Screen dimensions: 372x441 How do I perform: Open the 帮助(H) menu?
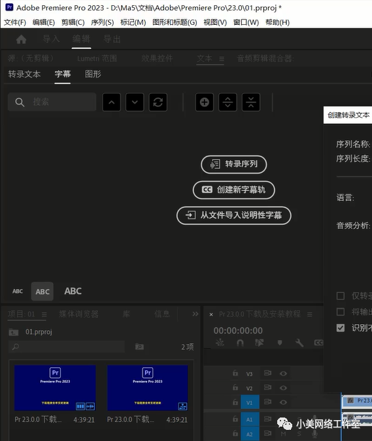(277, 22)
